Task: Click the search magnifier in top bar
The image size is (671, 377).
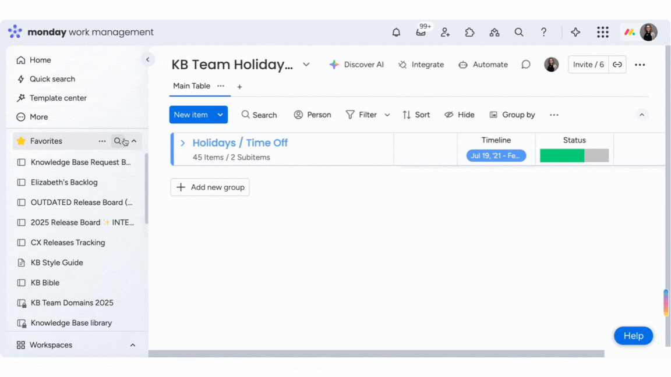Action: (519, 32)
